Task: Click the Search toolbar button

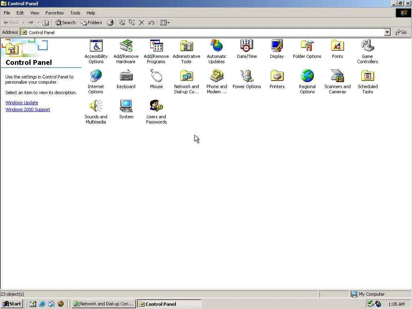Action: pyautogui.click(x=66, y=23)
